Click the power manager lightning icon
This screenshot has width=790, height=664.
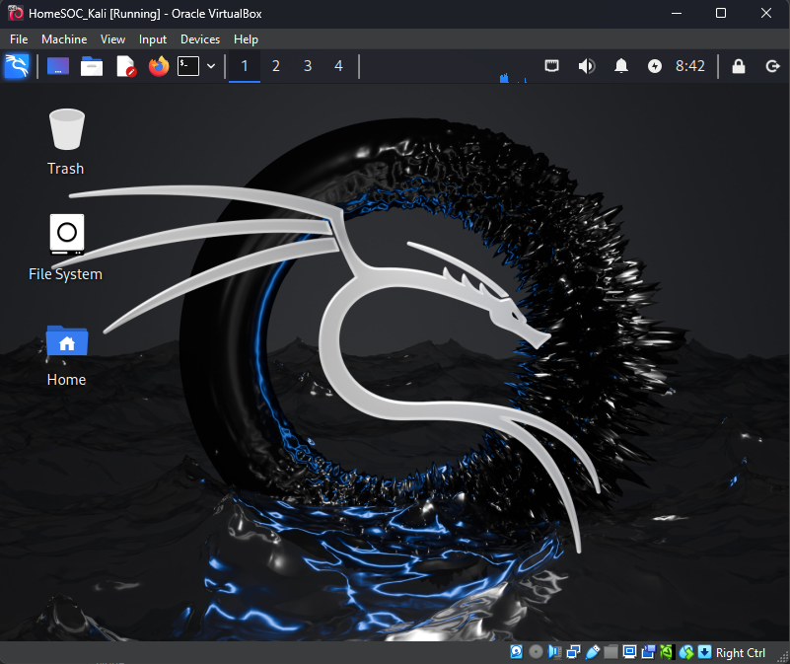(655, 66)
